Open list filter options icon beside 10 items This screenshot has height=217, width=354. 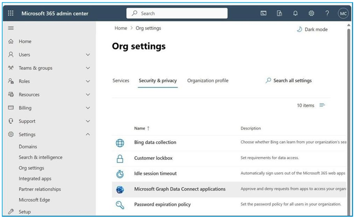pyautogui.click(x=322, y=105)
